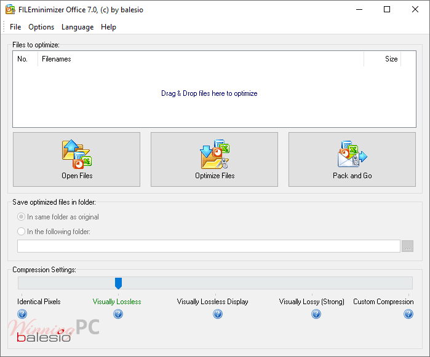This screenshot has width=430, height=357.
Task: Open the Help menu
Action: [108, 27]
